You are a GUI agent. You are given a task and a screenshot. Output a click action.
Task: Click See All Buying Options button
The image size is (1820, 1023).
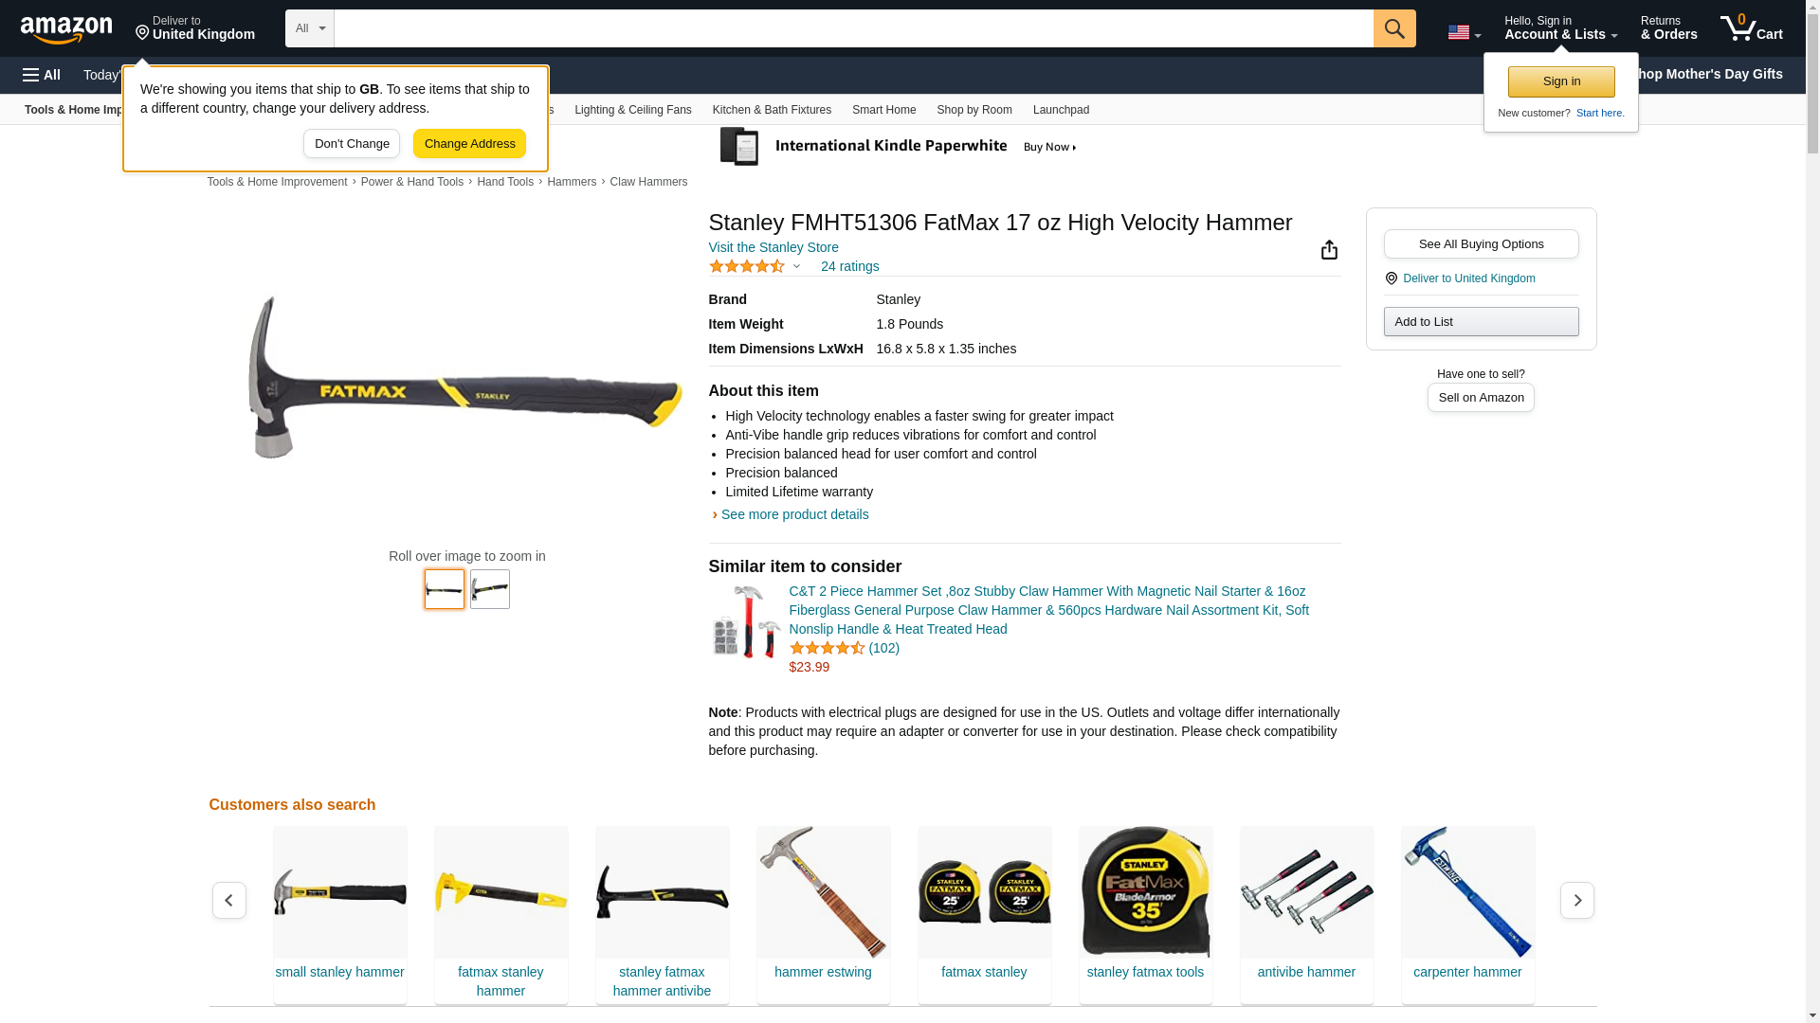point(1481,244)
